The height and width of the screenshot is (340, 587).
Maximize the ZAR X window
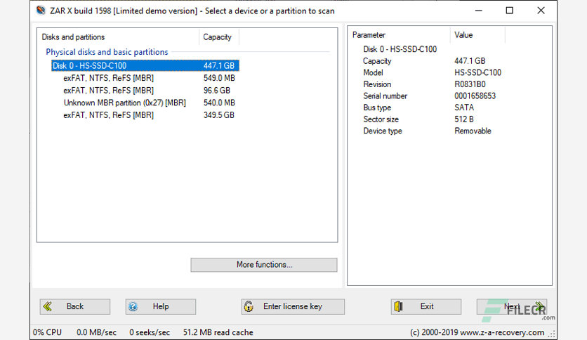point(510,11)
